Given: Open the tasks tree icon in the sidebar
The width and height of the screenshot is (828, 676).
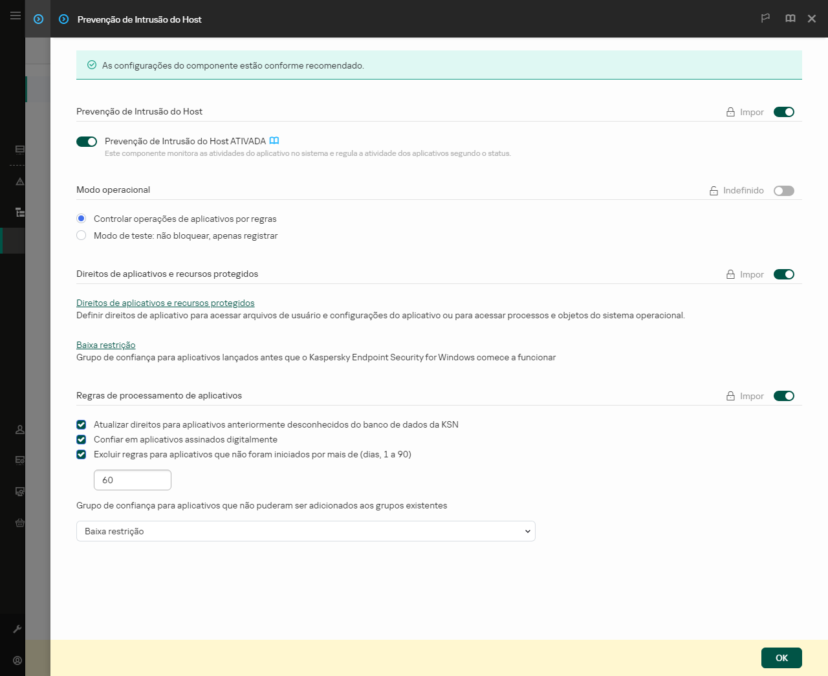Looking at the screenshot, I should click(19, 212).
